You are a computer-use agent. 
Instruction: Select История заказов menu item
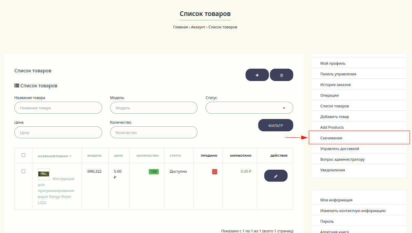[x=335, y=85]
